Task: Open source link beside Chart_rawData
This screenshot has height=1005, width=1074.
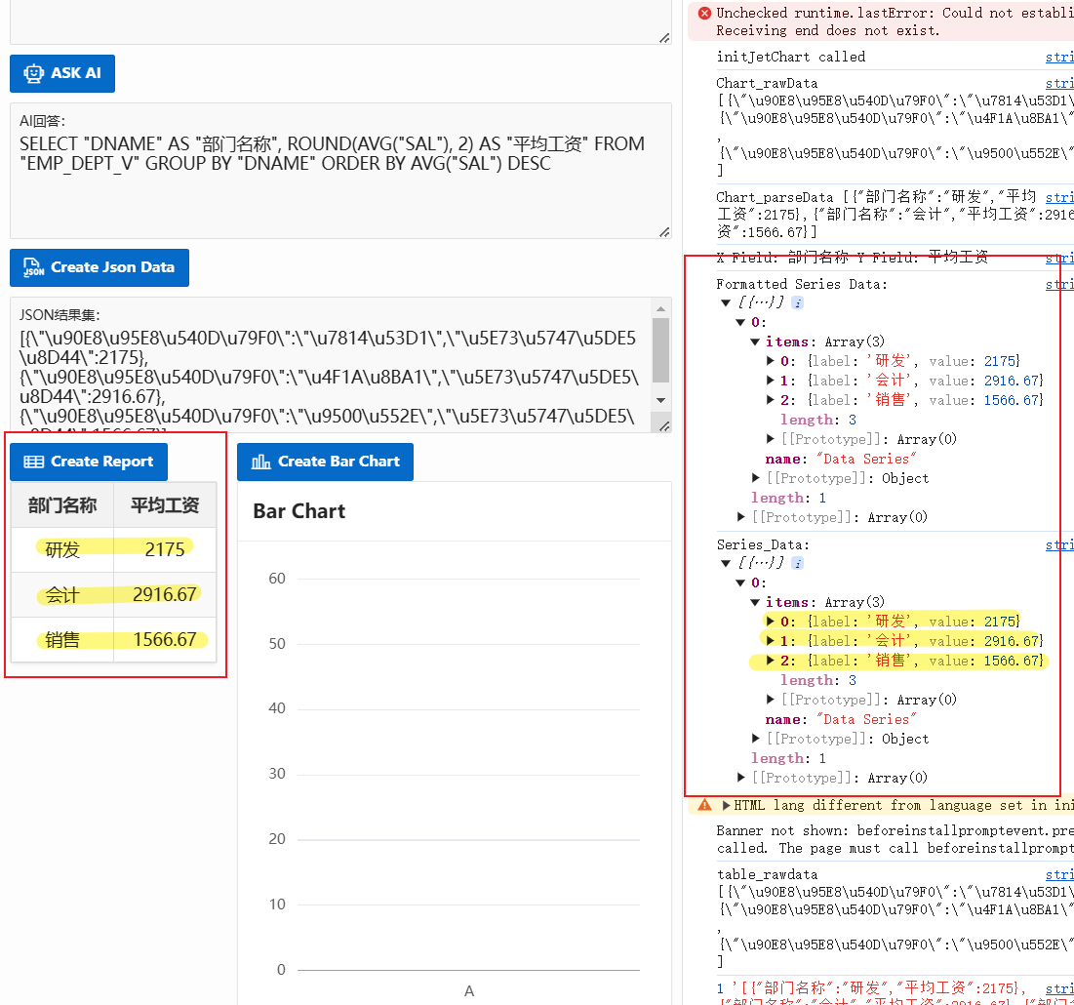Action: (x=1058, y=84)
